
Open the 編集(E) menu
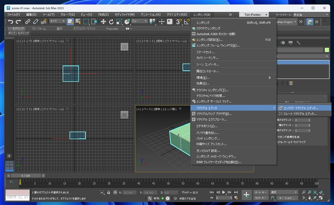coord(31,15)
